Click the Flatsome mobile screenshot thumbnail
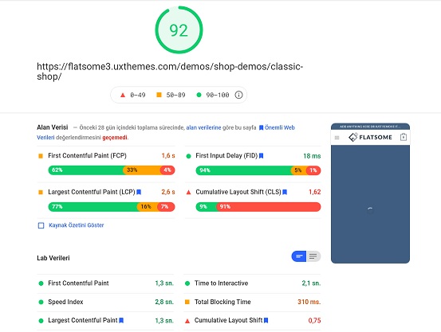 point(370,193)
